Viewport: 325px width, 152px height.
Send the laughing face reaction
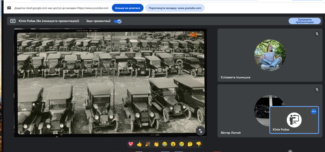(x=165, y=144)
